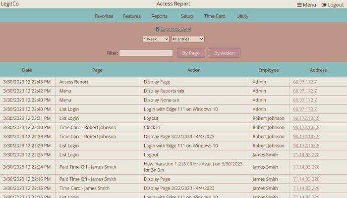The height and width of the screenshot is (198, 347).
Task: Focus the Filter text field
Action: pos(146,53)
